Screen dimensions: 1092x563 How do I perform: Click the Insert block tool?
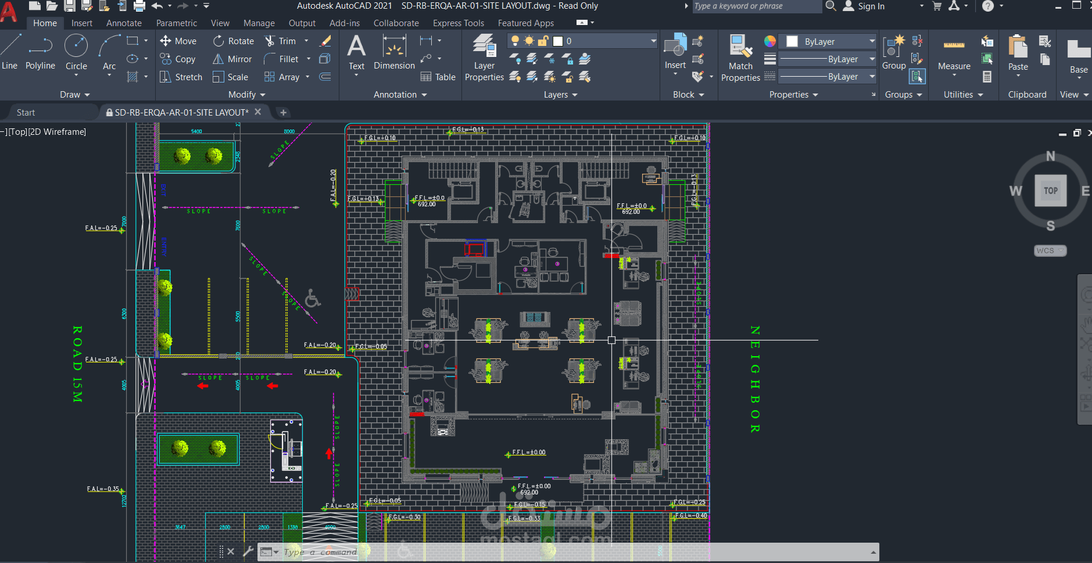tap(675, 52)
